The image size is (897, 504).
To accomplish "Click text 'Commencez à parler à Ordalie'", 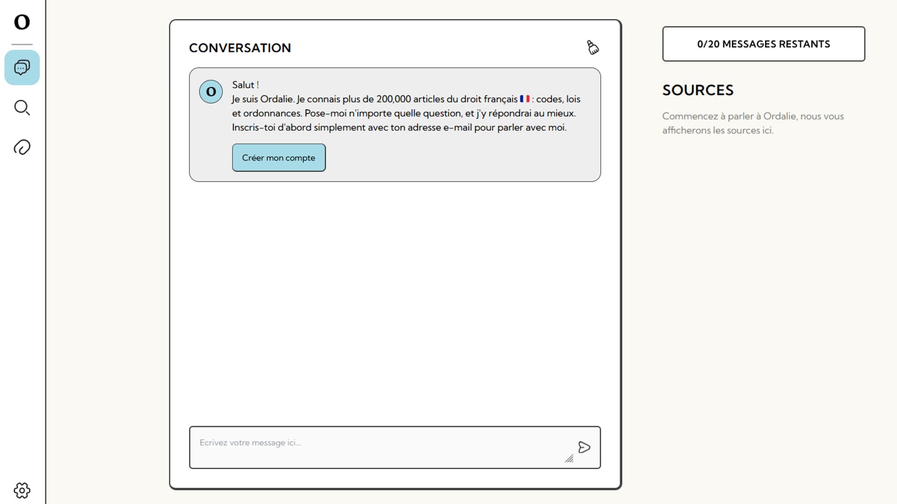I will click(x=729, y=116).
